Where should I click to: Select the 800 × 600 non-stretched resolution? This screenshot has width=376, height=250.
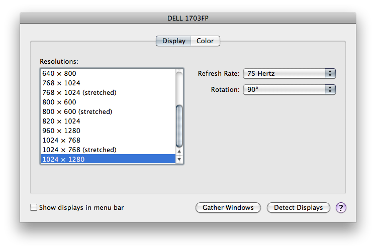tap(108, 102)
